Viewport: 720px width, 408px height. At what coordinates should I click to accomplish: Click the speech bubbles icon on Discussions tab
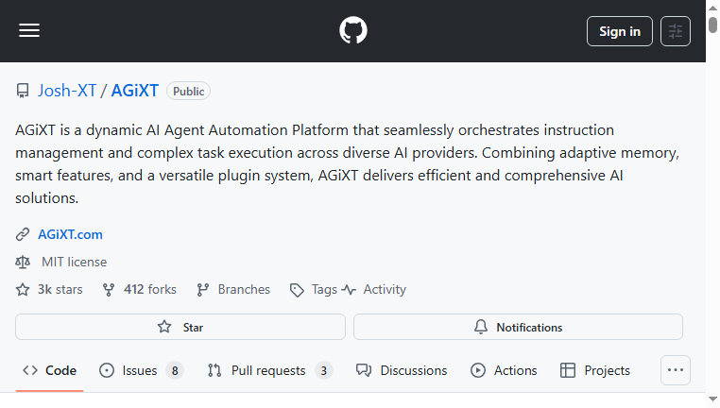pyautogui.click(x=364, y=370)
